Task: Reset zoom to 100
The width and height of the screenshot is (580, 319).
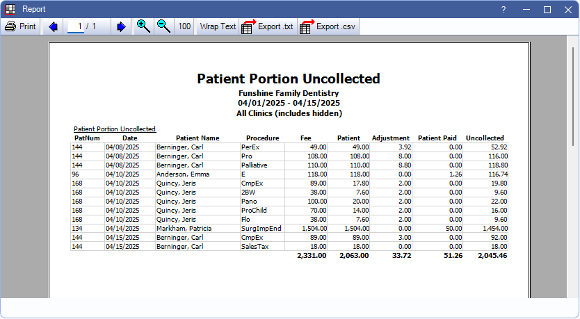Action: [x=184, y=26]
